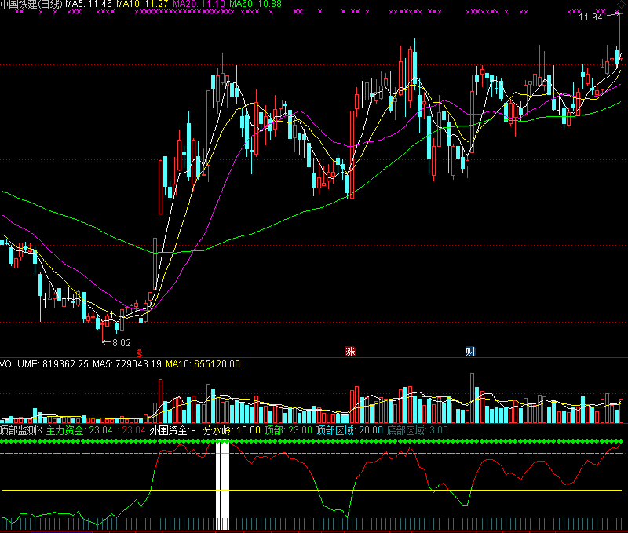Click the 顶部区域: 20.00 value
Image resolution: width=628 pixels, height=533 pixels.
pos(349,430)
